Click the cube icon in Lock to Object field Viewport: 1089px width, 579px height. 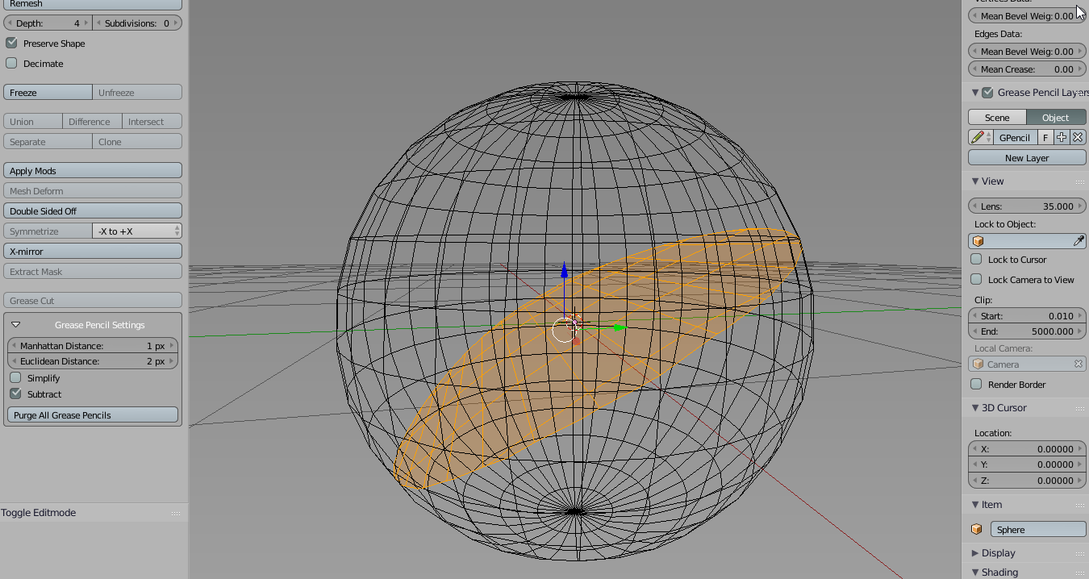[x=978, y=241]
